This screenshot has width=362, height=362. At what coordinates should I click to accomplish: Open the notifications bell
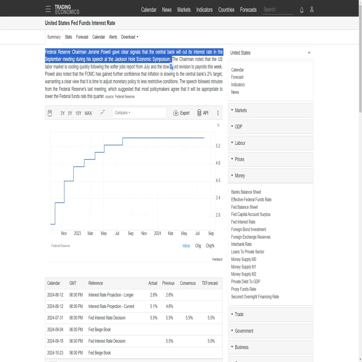[x=302, y=10]
